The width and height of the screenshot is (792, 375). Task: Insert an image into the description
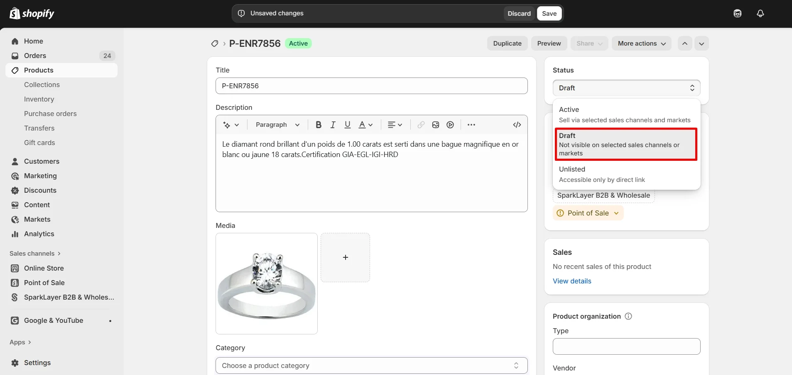435,124
